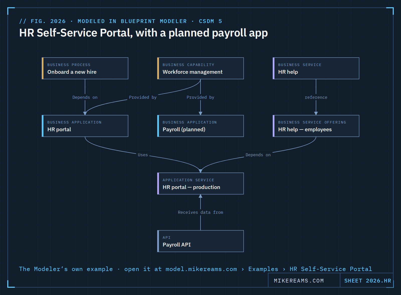Click the 'MIKEREAMS.COM' title block cell
The width and height of the screenshot is (401, 295).
click(304, 280)
